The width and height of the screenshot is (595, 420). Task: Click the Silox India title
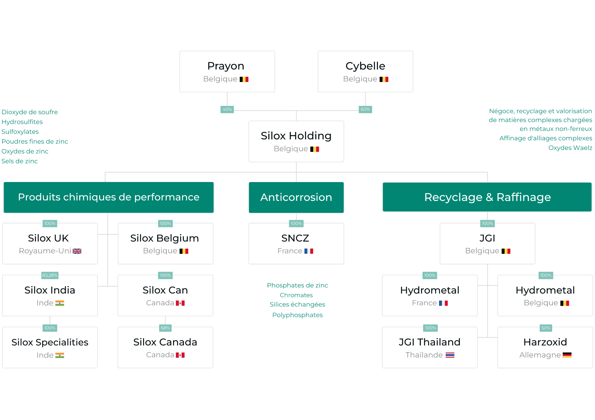tap(50, 290)
